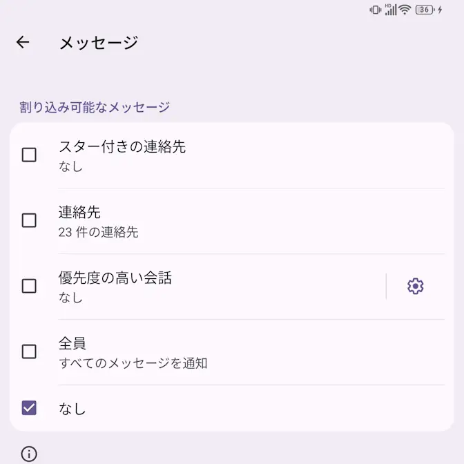
Task: Tap the なし label text
Action: pyautogui.click(x=72, y=409)
